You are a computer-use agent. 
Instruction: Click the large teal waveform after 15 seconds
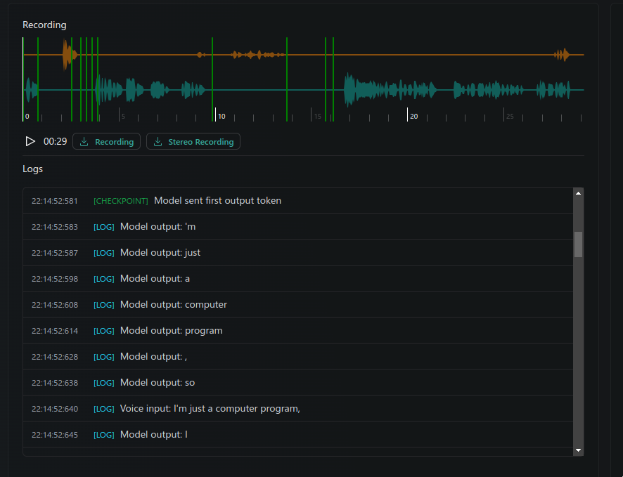[x=390, y=90]
